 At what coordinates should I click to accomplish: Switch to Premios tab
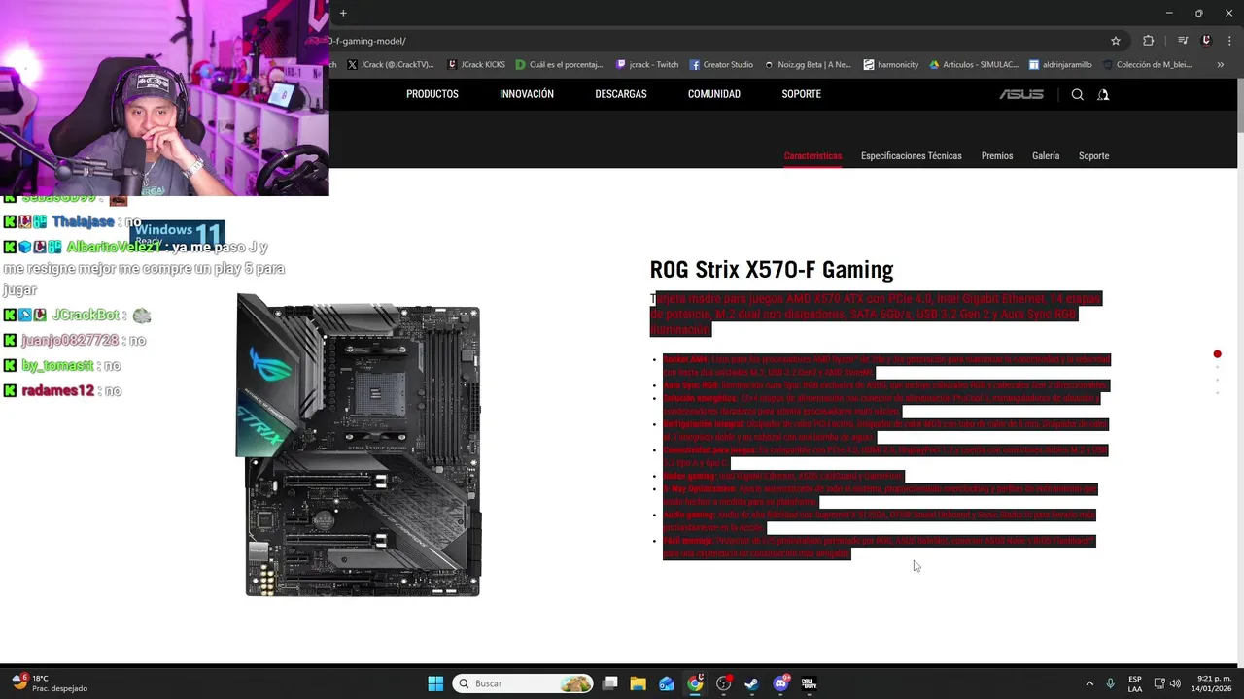click(x=997, y=156)
